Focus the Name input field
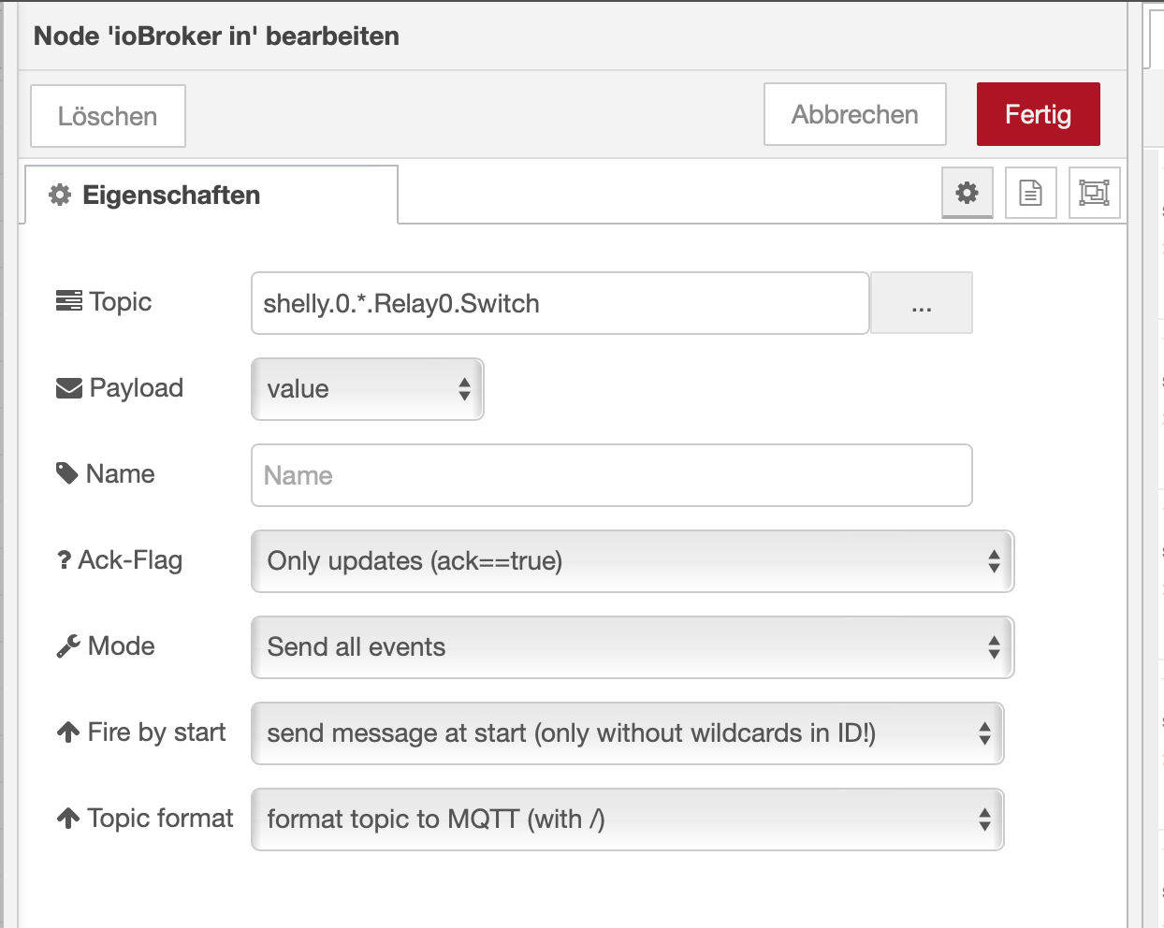 coord(611,475)
